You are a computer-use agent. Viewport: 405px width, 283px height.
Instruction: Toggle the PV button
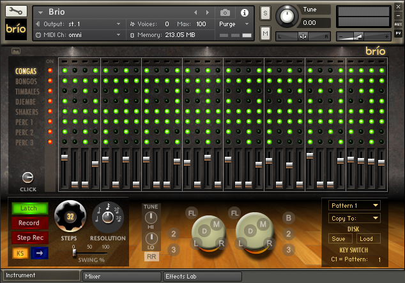point(398,33)
